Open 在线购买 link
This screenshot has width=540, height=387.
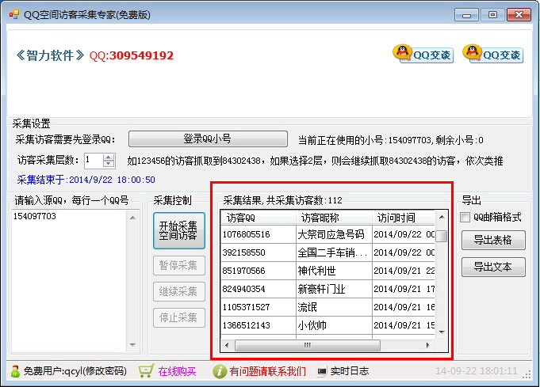click(x=177, y=371)
